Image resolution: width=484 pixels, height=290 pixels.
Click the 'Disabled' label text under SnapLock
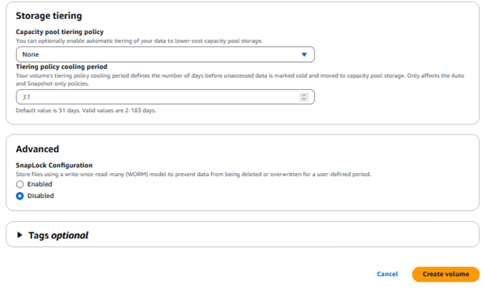coord(40,196)
